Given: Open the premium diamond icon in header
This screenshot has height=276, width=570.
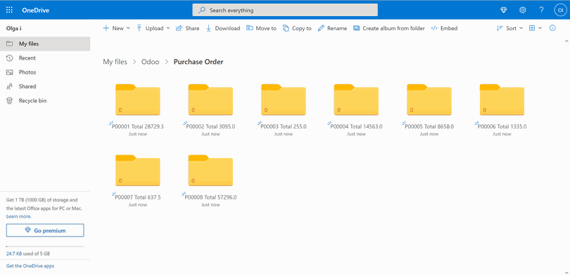Looking at the screenshot, I should click(503, 10).
